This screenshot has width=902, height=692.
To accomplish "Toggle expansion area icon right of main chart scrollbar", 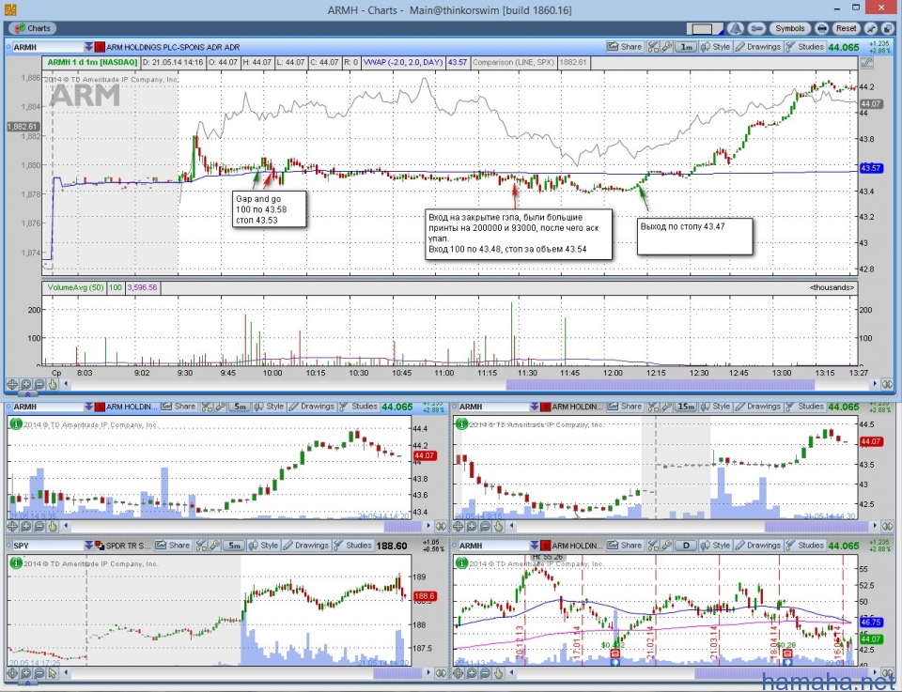I will point(888,384).
